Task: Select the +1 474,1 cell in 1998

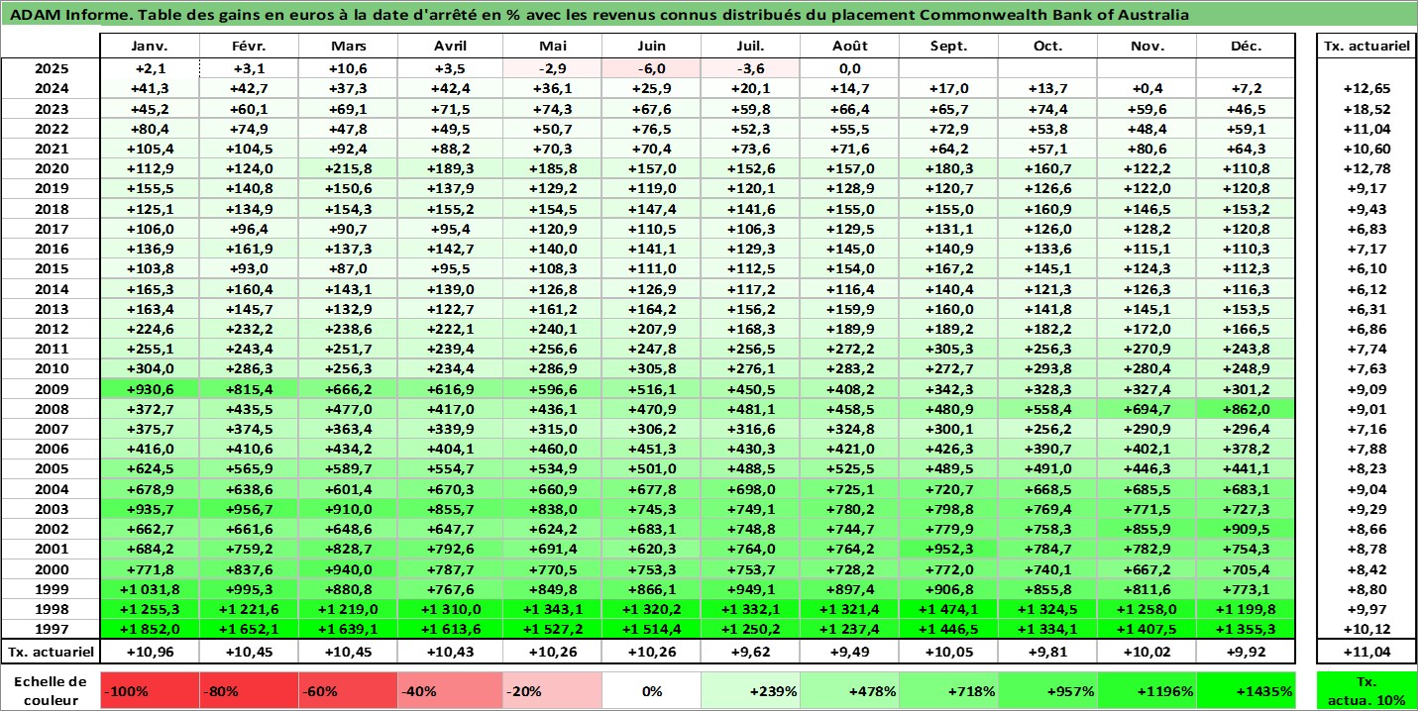Action: [x=949, y=610]
